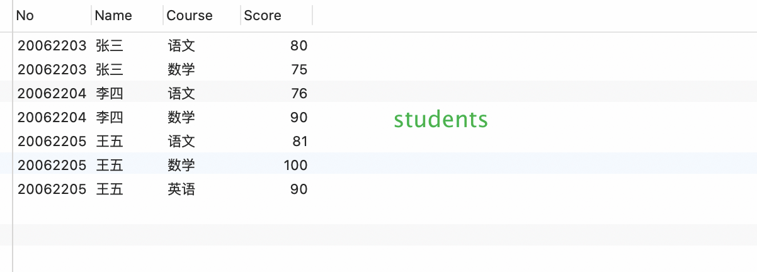The height and width of the screenshot is (272, 757).
Task: Select the 英语 course cell
Action: [x=181, y=189]
